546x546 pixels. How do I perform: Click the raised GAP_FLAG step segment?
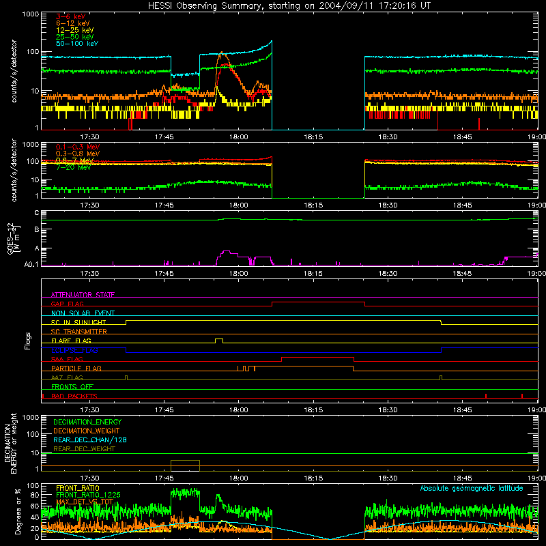point(318,302)
